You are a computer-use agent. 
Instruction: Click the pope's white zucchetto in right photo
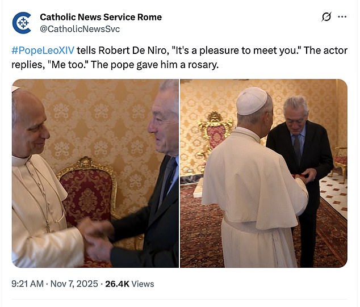pyautogui.click(x=251, y=101)
